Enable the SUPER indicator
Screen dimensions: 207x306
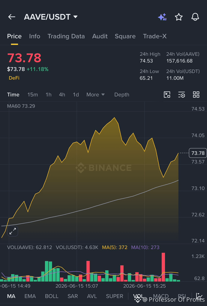pos(114,296)
